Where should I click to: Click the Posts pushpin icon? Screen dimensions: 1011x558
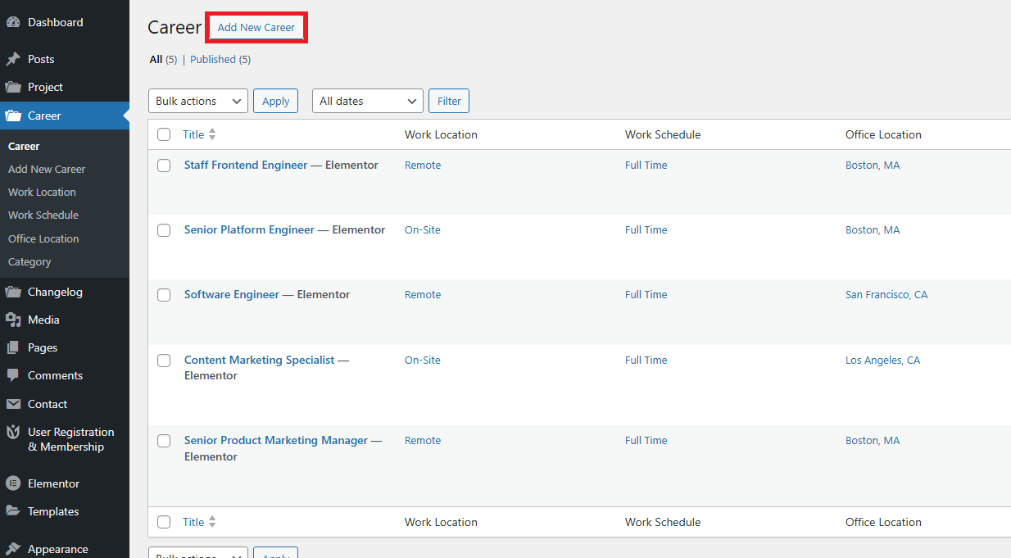tap(13, 59)
